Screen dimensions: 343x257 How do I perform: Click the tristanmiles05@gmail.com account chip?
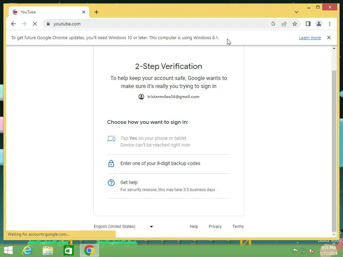pyautogui.click(x=169, y=97)
